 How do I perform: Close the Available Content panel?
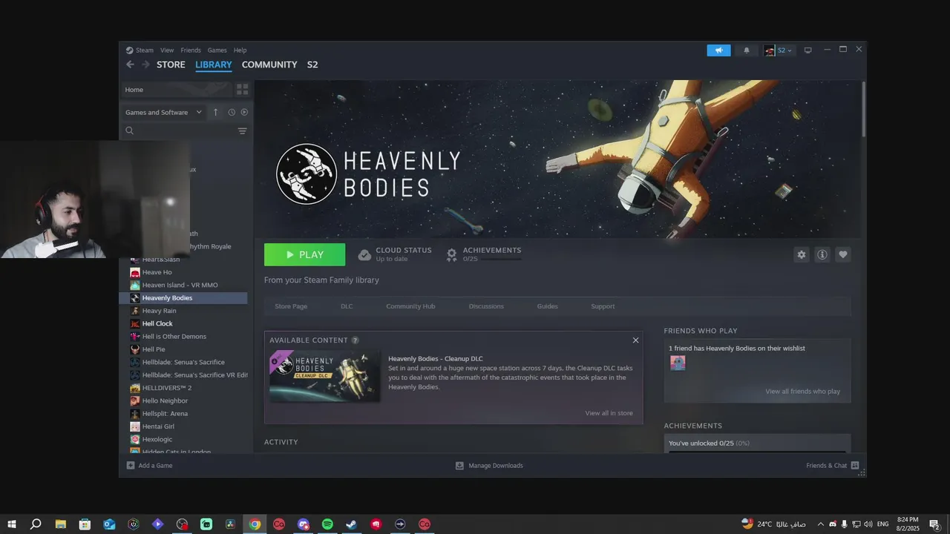point(635,340)
